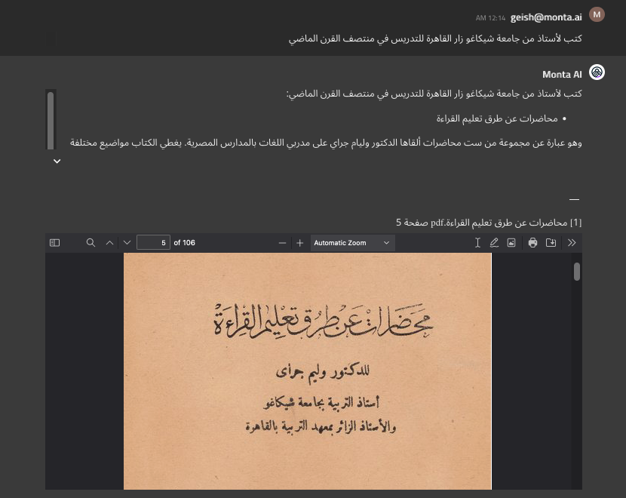Enable the freehand pen annotation tool

pyautogui.click(x=494, y=242)
